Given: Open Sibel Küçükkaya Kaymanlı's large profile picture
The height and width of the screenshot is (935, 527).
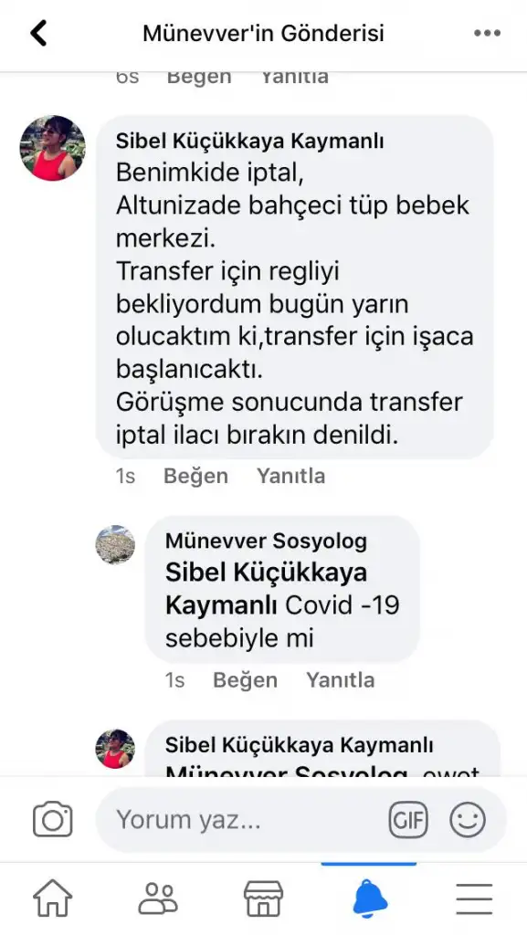Looking at the screenshot, I should (x=52, y=148).
